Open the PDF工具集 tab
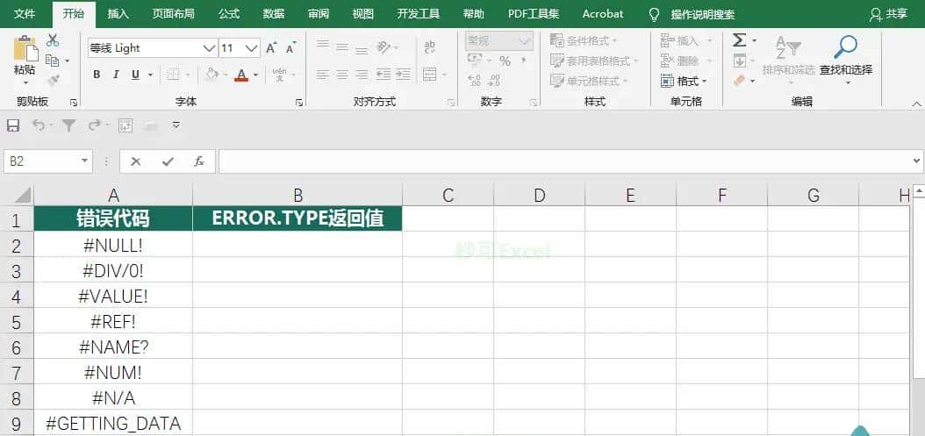The height and width of the screenshot is (436, 925). (534, 13)
